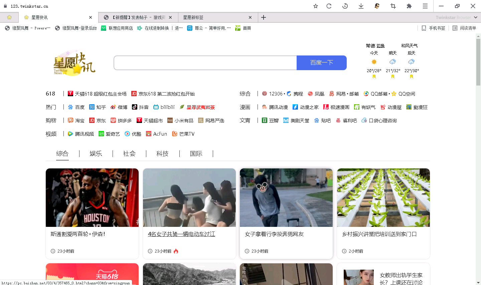Click the 切换 city switch link
Viewport: 481px width, 285px height.
(x=380, y=46)
